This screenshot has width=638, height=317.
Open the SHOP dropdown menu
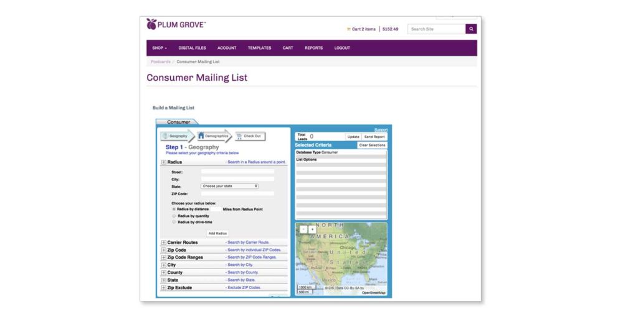tap(159, 48)
